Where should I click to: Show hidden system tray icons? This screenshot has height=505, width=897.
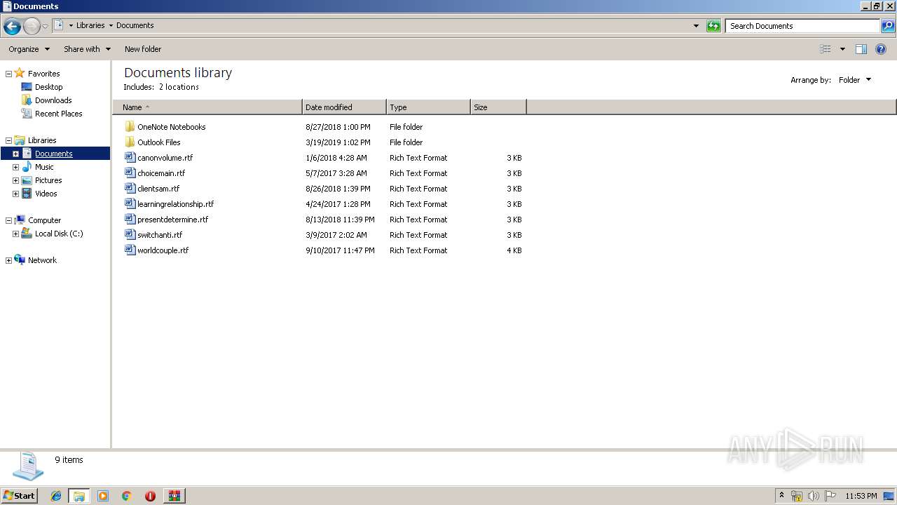tap(781, 496)
